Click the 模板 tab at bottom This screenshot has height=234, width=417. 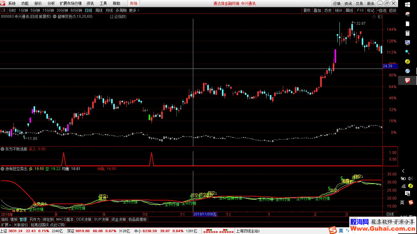[14, 219]
